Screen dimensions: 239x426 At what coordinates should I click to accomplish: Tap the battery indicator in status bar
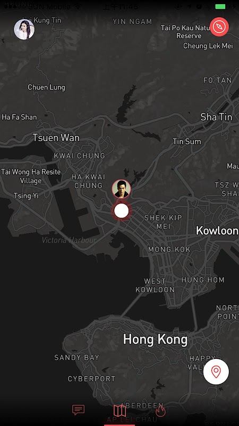(x=220, y=6)
